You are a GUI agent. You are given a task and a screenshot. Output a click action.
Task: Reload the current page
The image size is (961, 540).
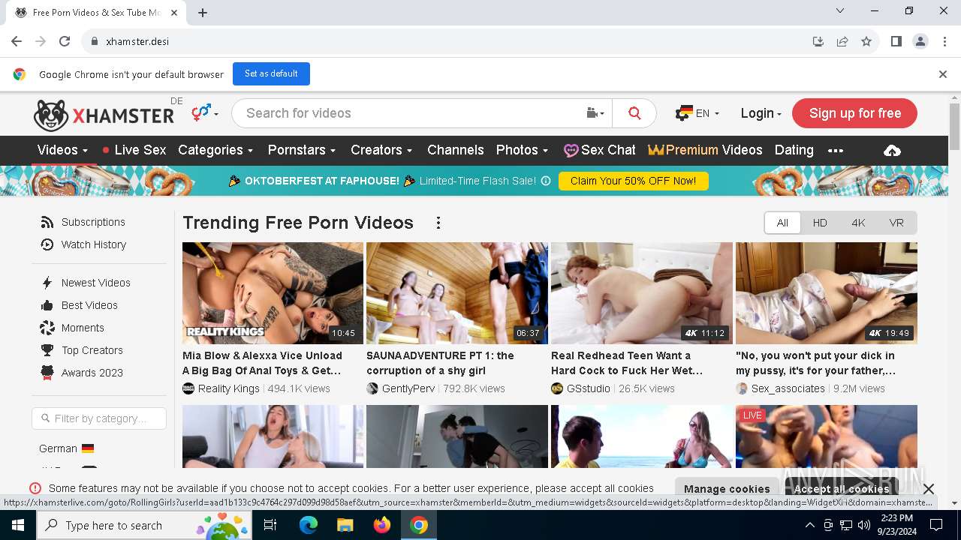tap(65, 41)
